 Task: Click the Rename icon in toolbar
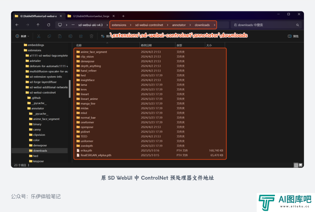70,36
